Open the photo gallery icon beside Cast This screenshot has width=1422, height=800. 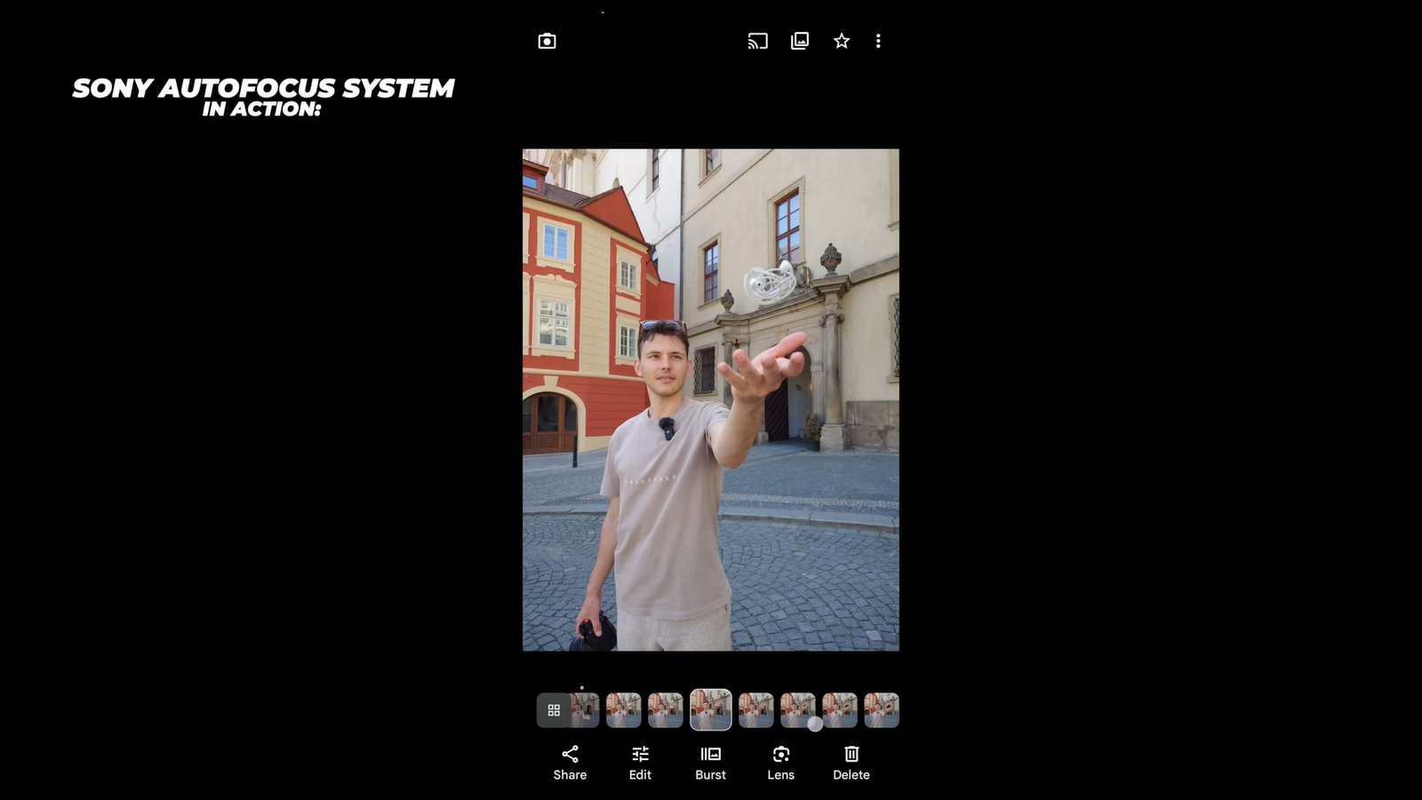[800, 41]
